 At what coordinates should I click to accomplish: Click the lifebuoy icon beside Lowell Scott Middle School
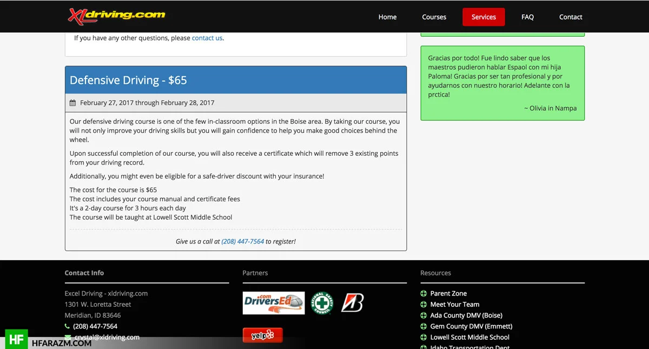tap(424, 337)
